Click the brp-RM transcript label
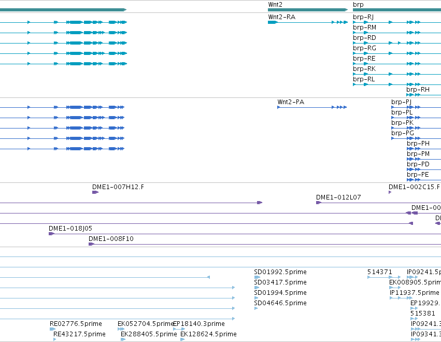This screenshot has width=441, height=342. tap(364, 27)
